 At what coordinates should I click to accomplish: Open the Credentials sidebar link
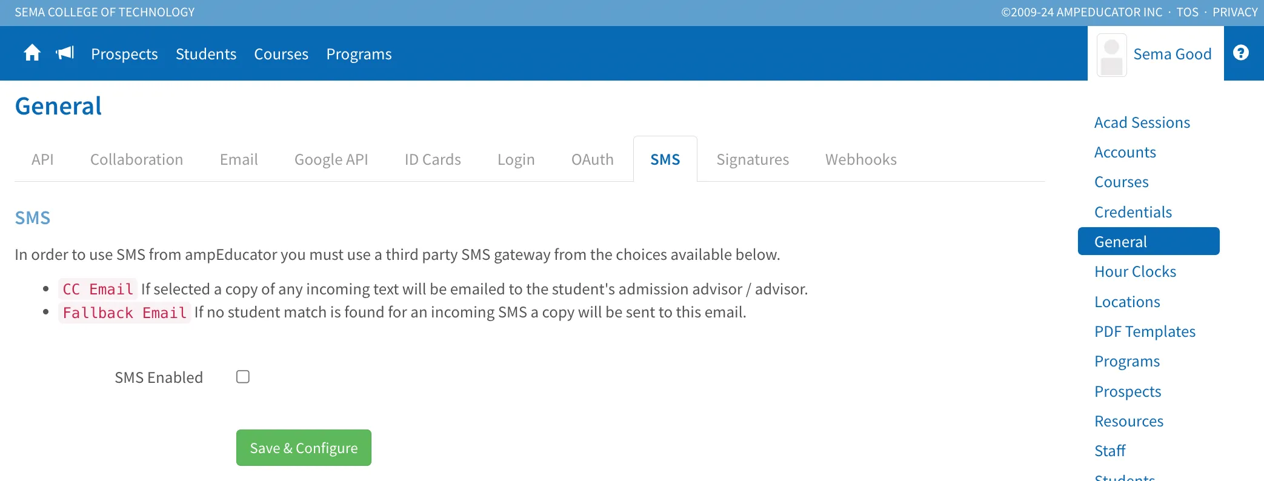point(1133,212)
